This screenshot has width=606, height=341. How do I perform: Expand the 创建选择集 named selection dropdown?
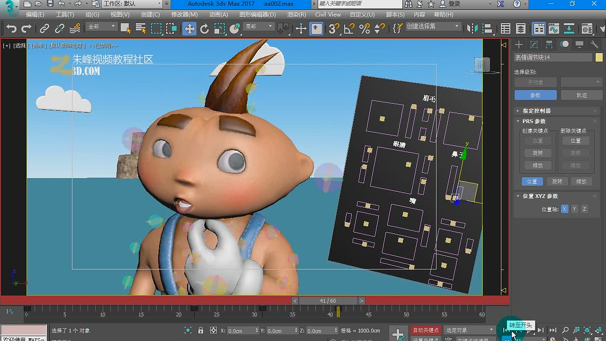433,27
